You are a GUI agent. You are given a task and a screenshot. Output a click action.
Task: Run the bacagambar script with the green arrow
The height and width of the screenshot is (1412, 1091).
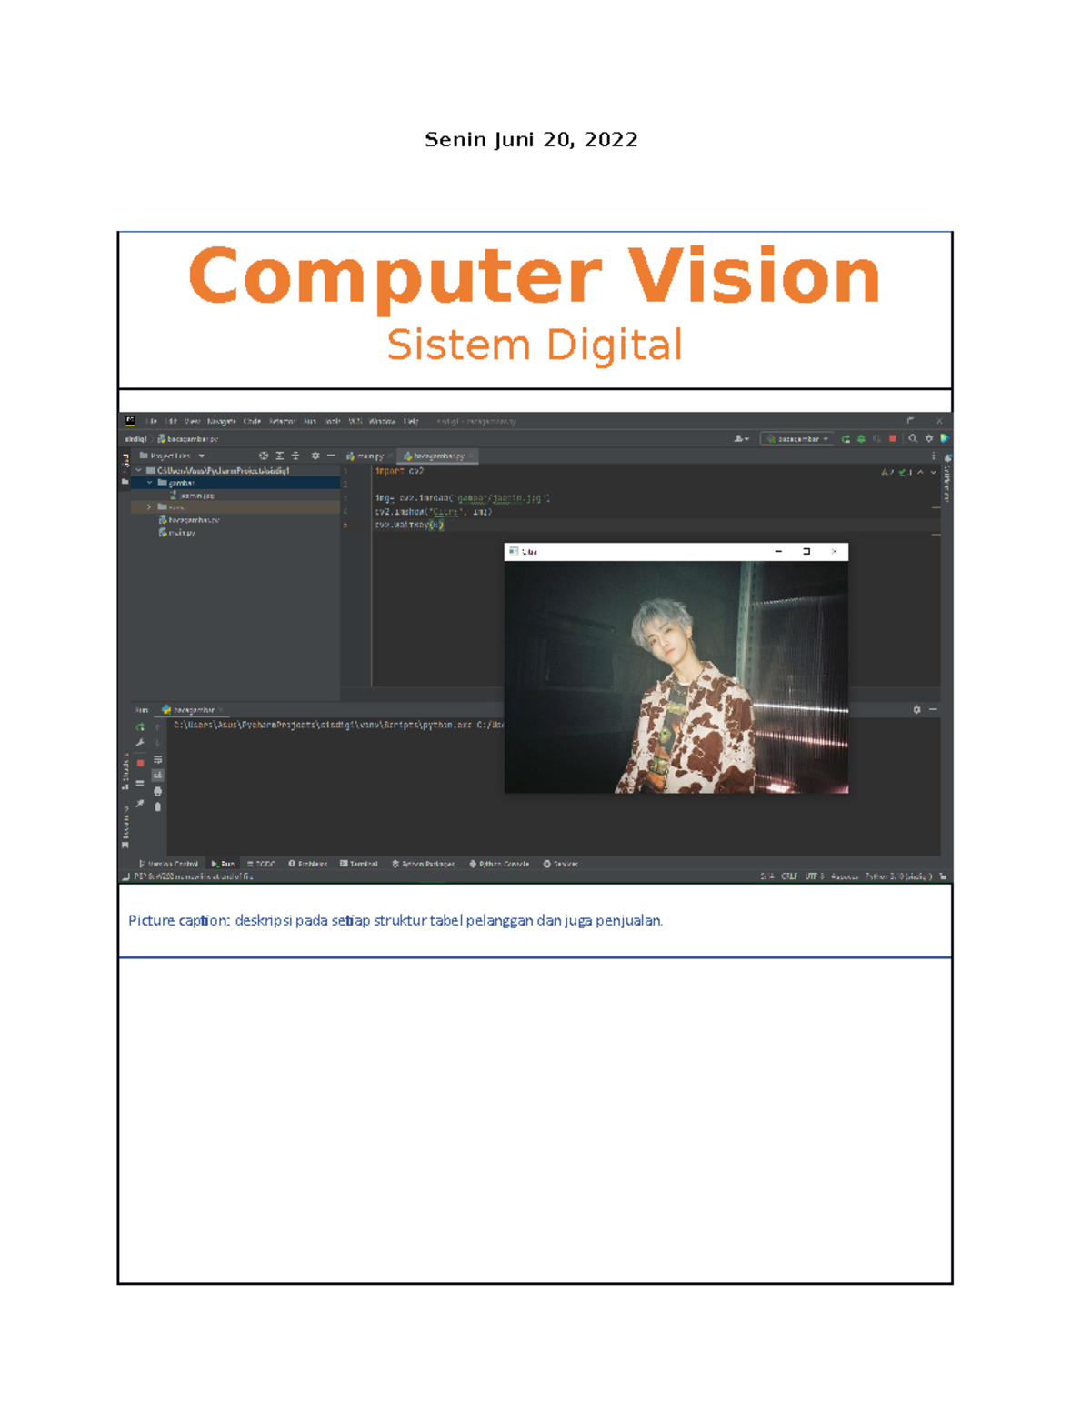pyautogui.click(x=844, y=437)
